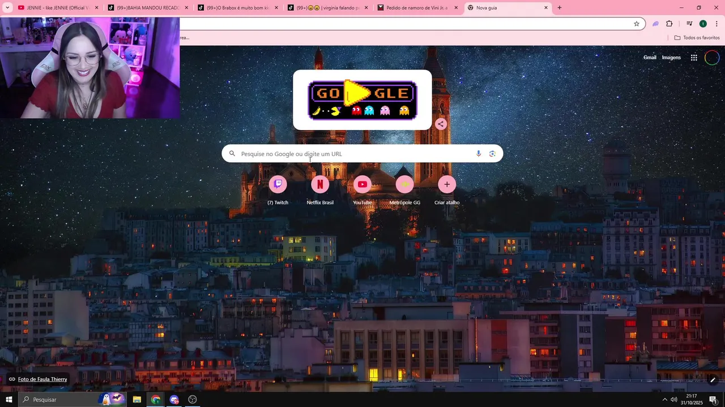The height and width of the screenshot is (407, 725).
Task: Open the Extensions puzzle icon
Action: 669,24
